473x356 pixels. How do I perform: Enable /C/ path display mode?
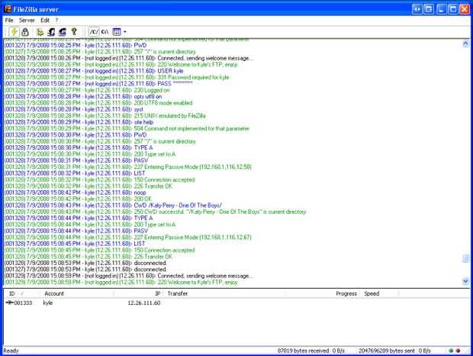(94, 32)
